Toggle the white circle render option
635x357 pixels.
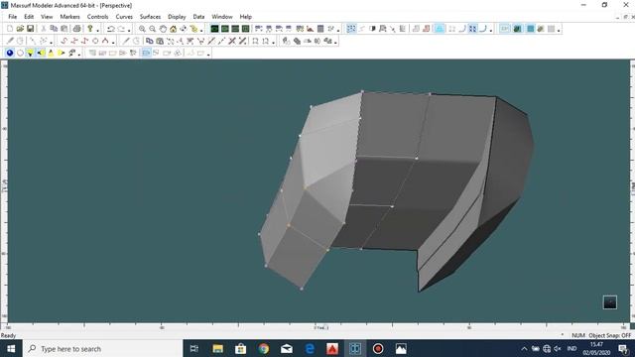tap(20, 53)
